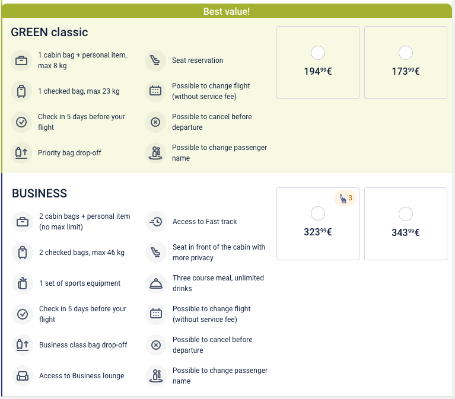Click the Fast track clock icon
Viewport: 455px width, 399px height.
point(156,222)
